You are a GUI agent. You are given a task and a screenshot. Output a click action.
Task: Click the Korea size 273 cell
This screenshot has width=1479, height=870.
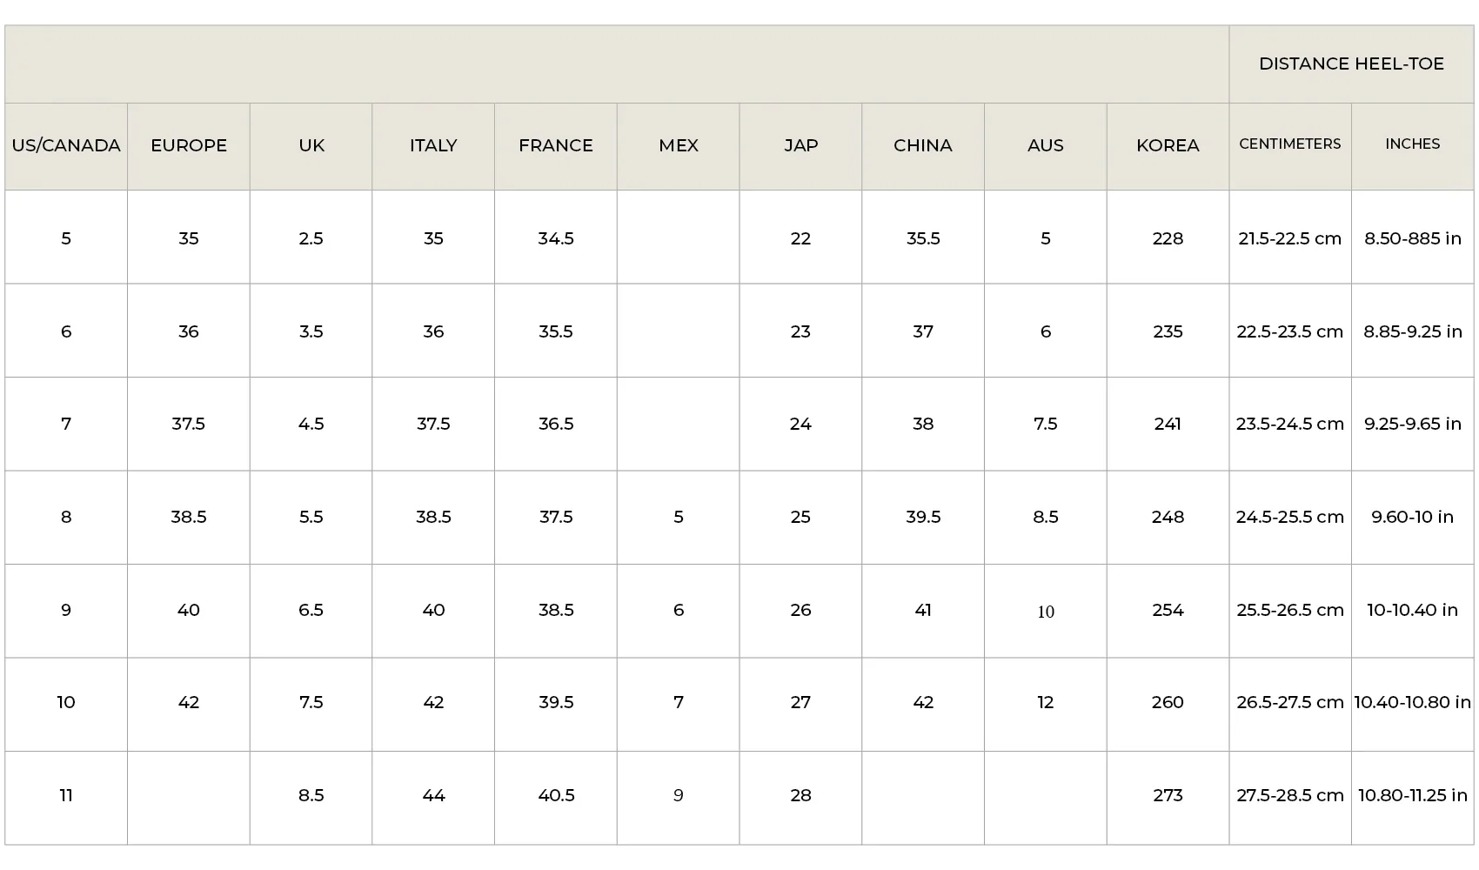point(1168,795)
